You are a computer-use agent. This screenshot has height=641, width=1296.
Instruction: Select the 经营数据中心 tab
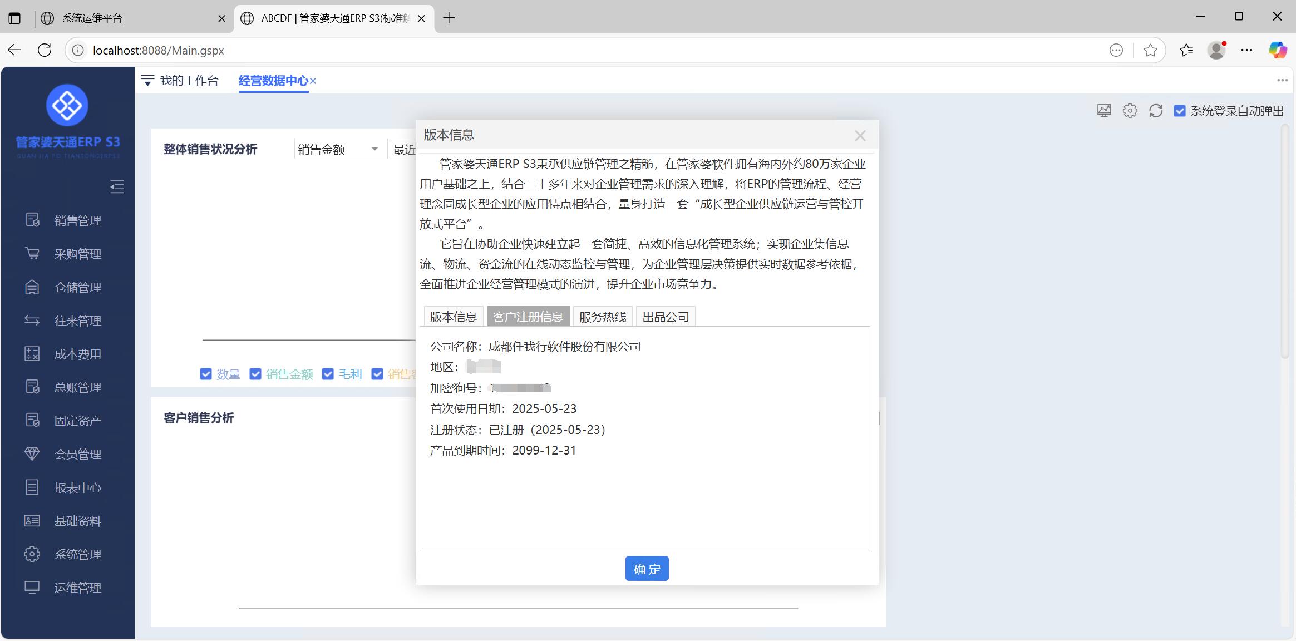(x=273, y=81)
